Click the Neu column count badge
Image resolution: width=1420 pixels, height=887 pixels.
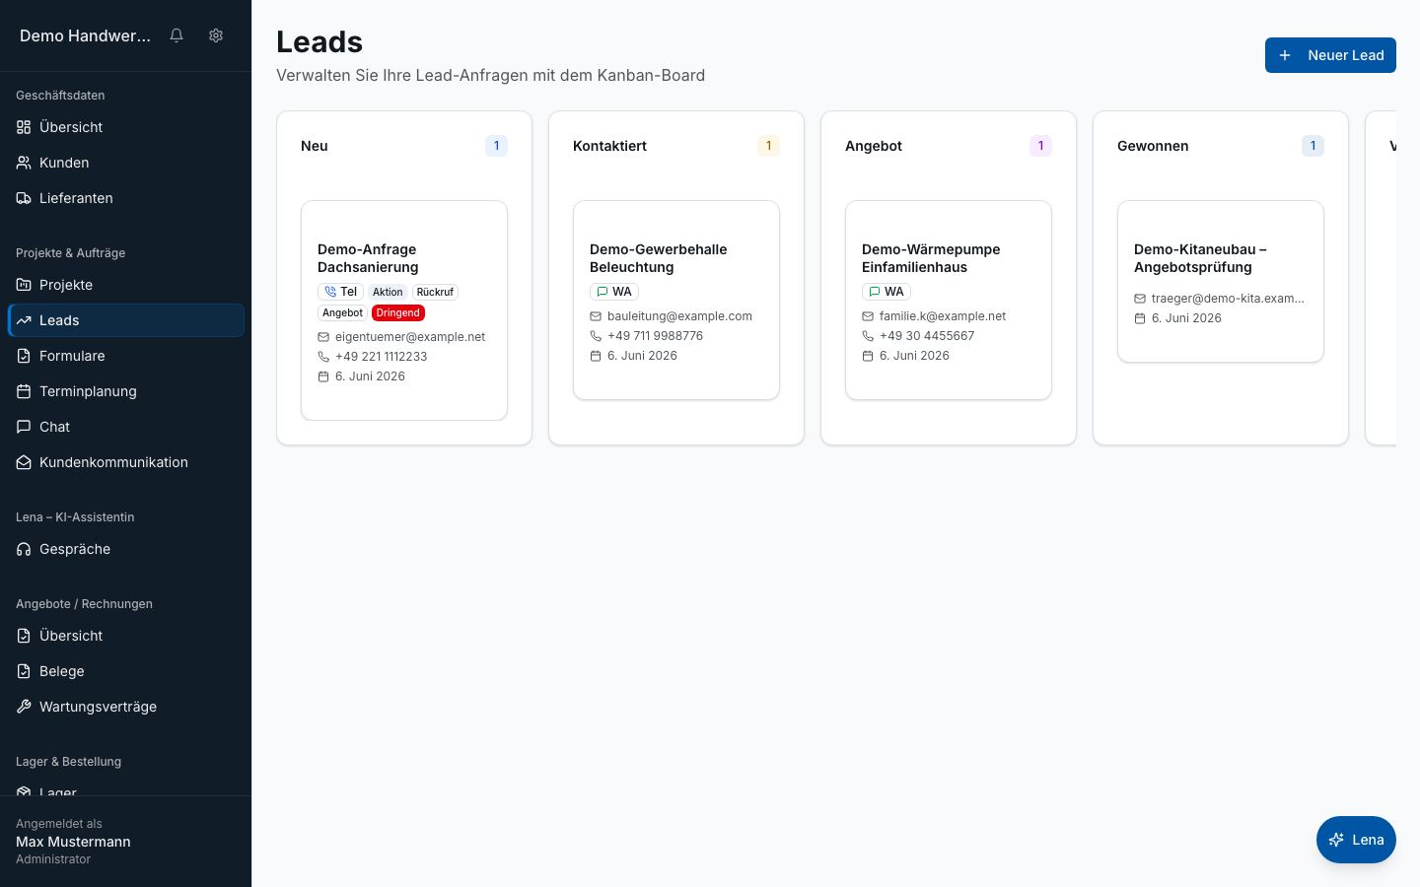tap(496, 146)
